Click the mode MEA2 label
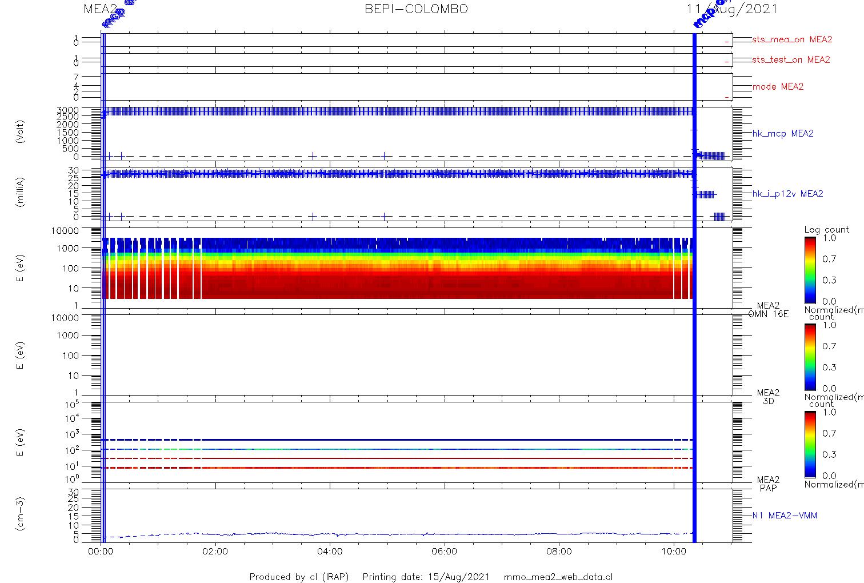The height and width of the screenshot is (583, 864). (x=778, y=87)
